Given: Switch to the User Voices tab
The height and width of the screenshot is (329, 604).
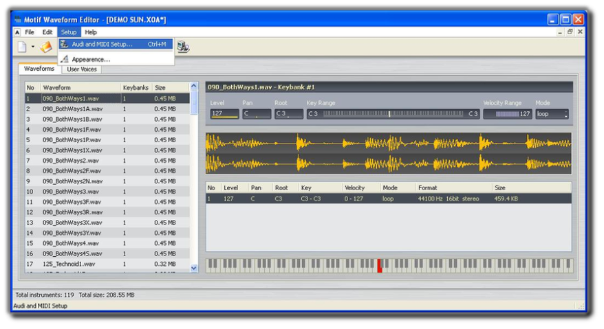Looking at the screenshot, I should (82, 69).
